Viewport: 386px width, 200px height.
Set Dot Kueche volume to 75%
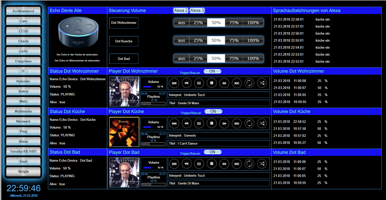(x=234, y=40)
